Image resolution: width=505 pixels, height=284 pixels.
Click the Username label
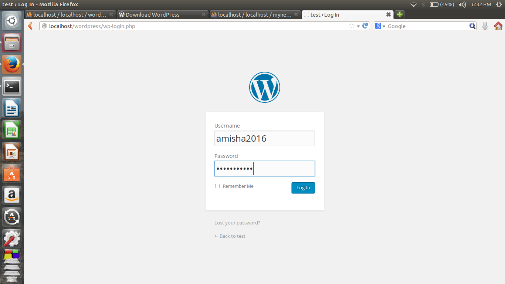[227, 126]
